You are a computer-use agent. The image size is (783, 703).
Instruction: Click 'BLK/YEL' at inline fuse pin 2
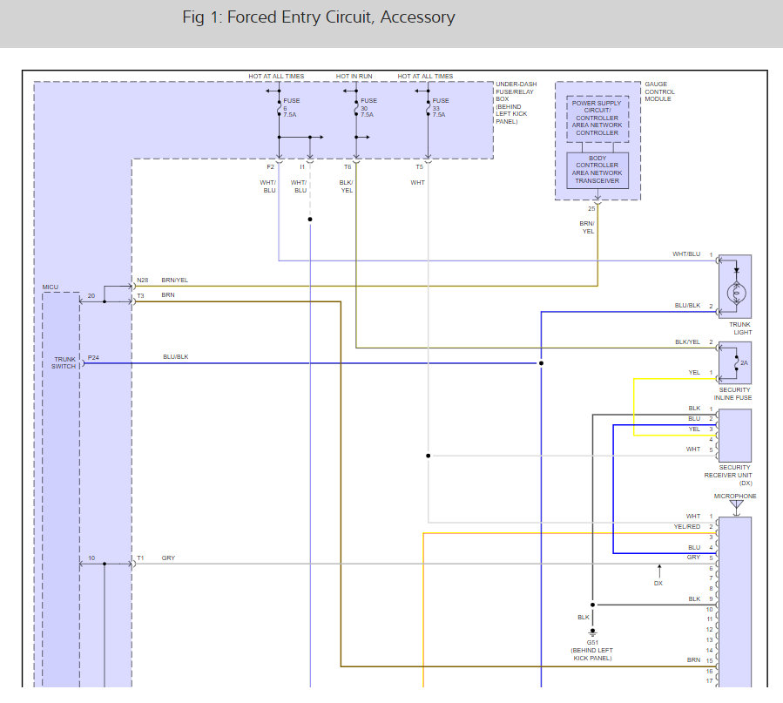click(687, 342)
